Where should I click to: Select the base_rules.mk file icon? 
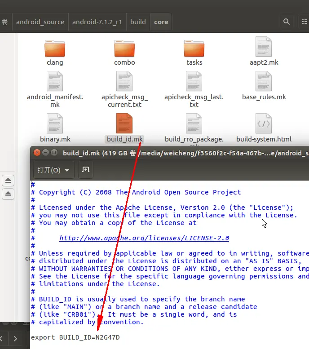(264, 81)
